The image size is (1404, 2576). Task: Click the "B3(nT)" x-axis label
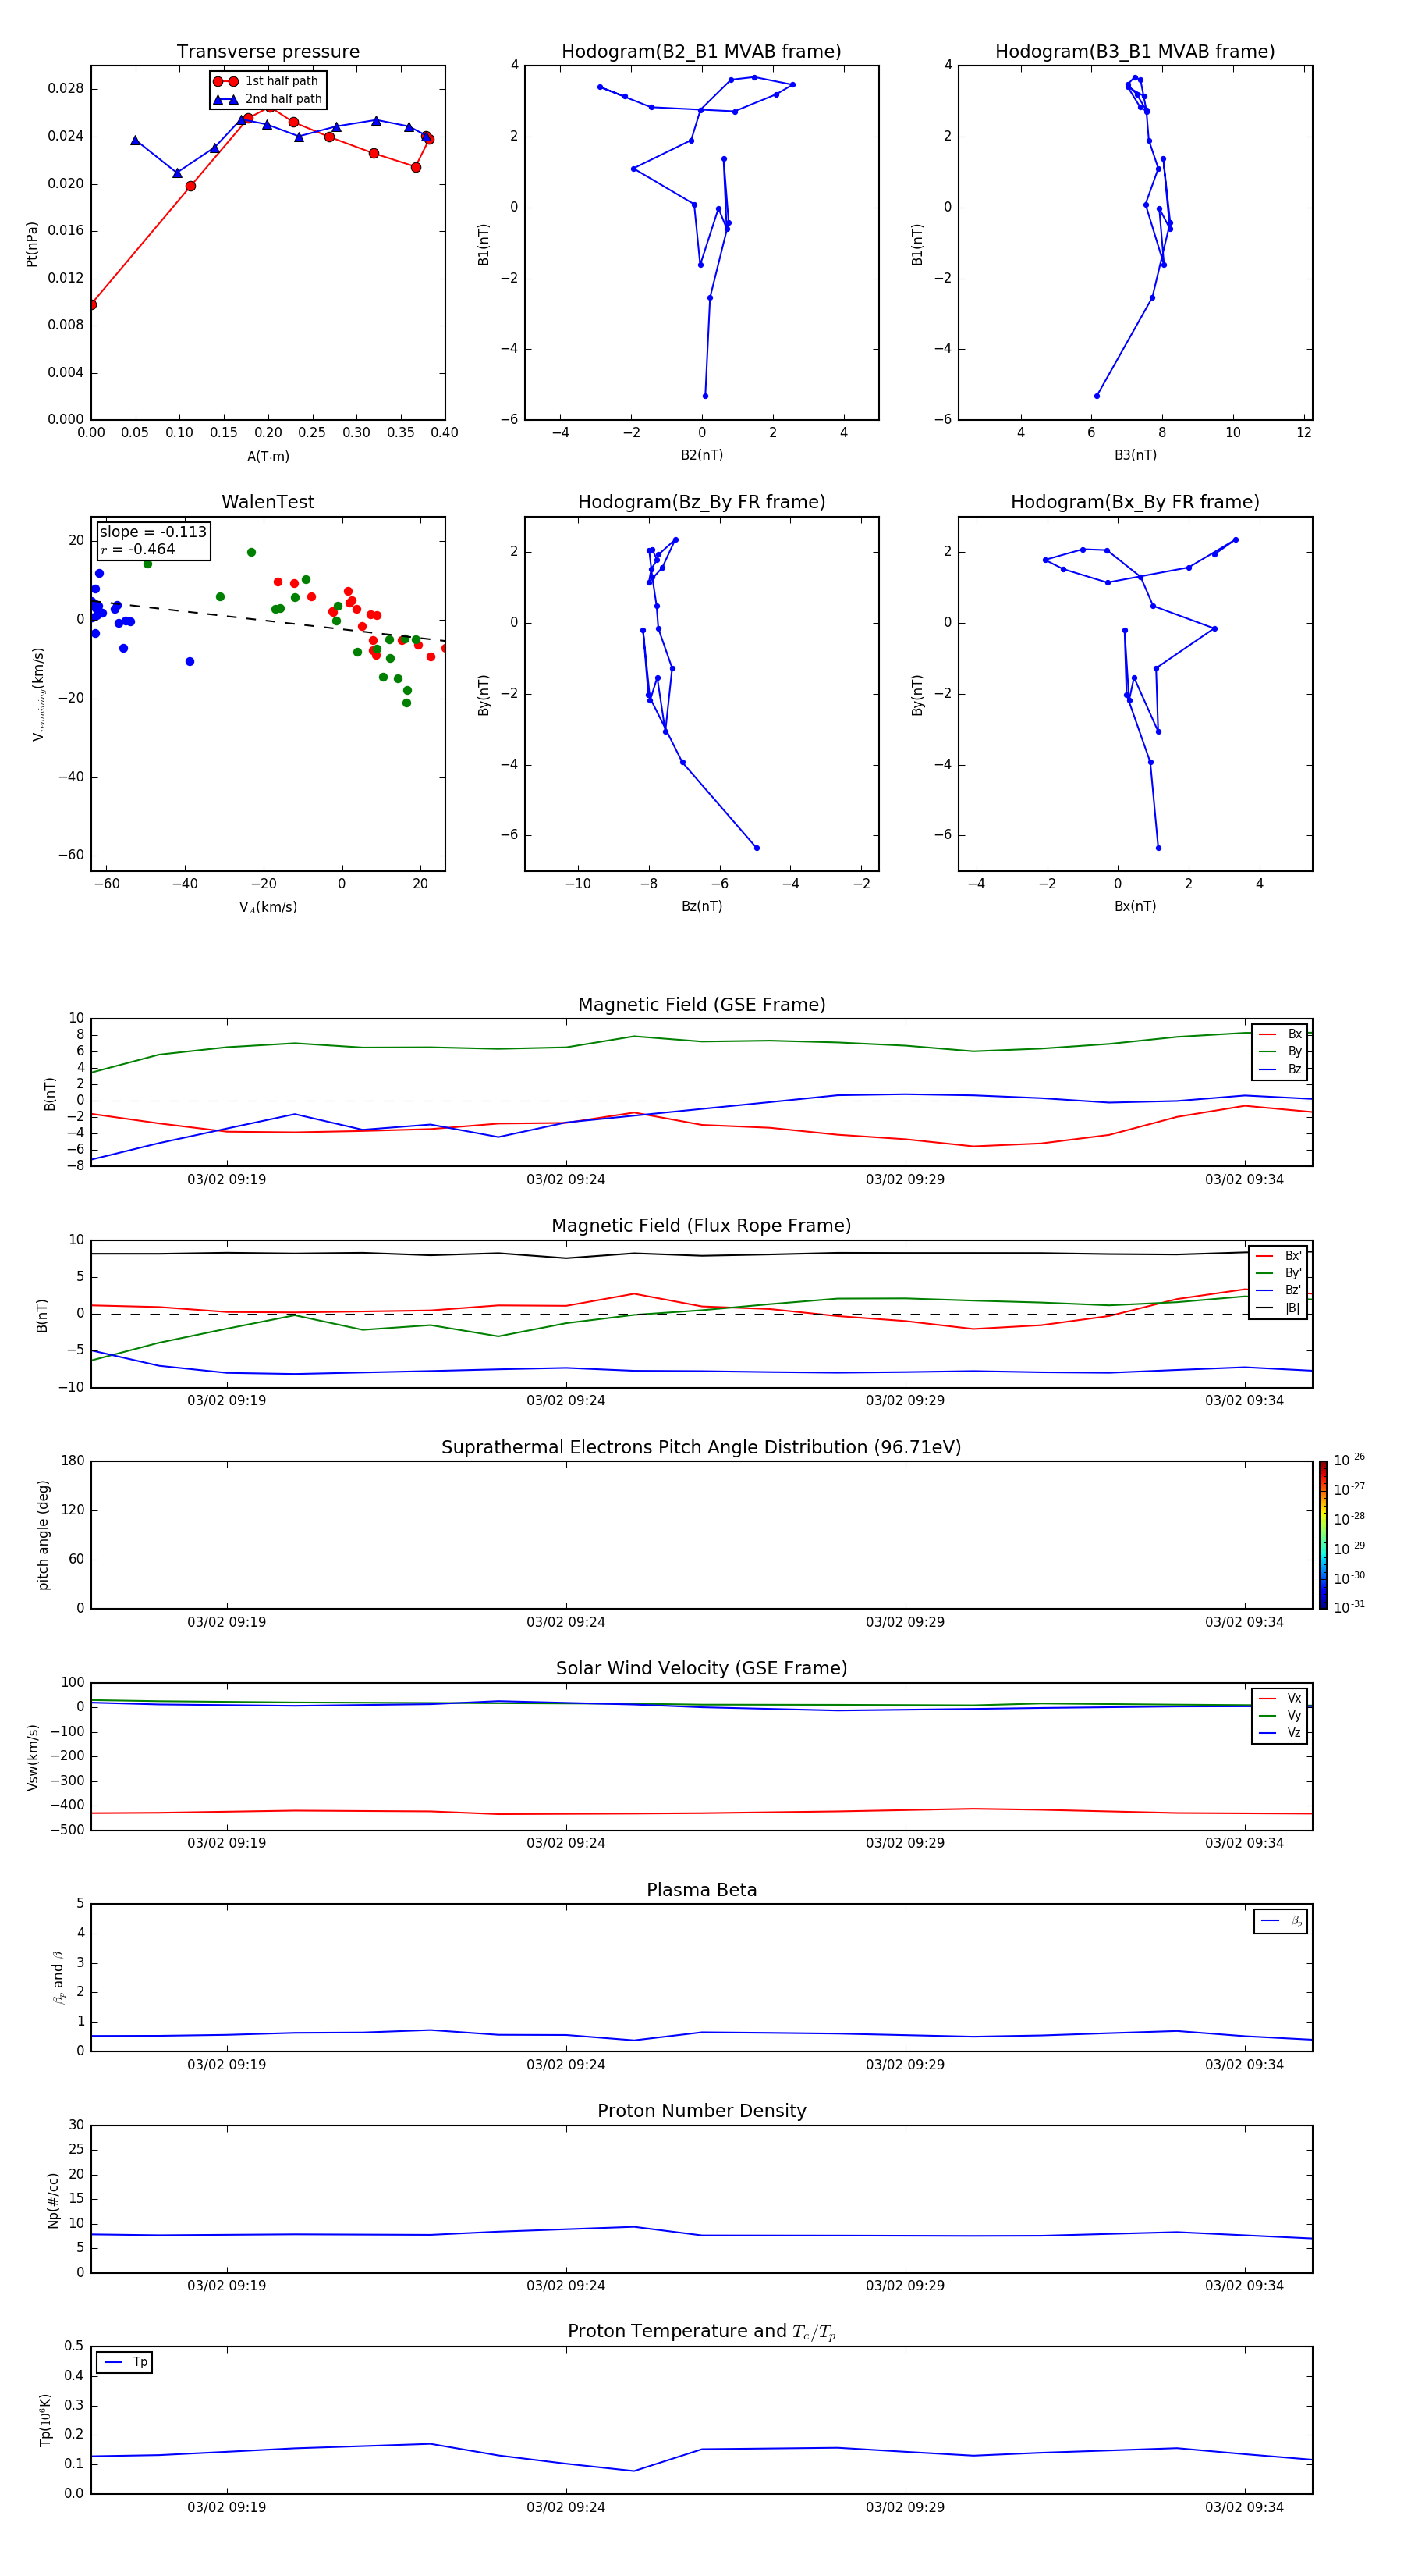click(x=1135, y=456)
